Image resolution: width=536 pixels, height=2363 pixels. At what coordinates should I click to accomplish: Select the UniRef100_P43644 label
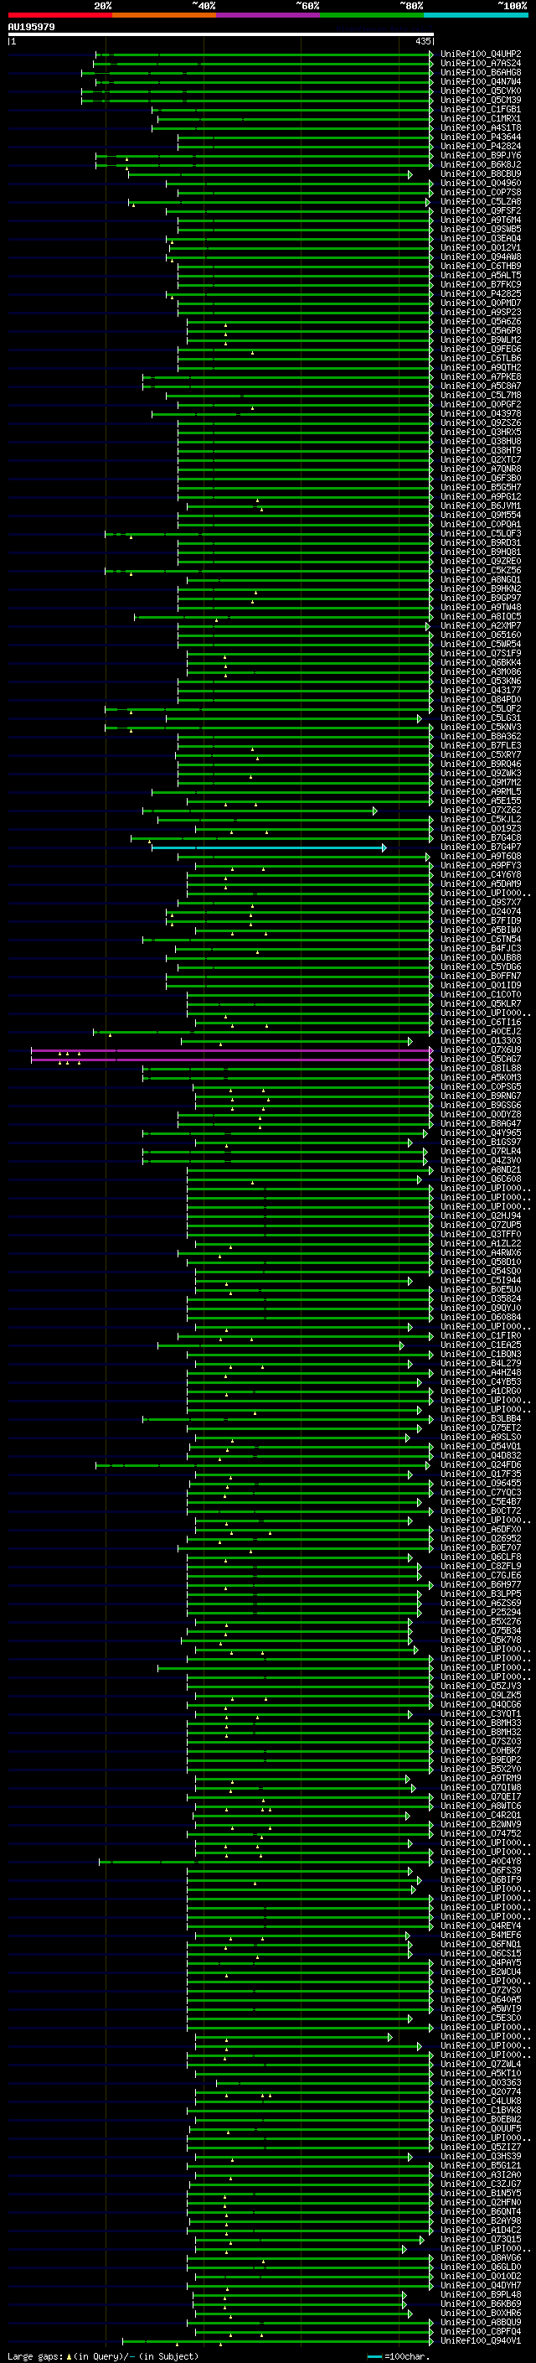pyautogui.click(x=481, y=137)
